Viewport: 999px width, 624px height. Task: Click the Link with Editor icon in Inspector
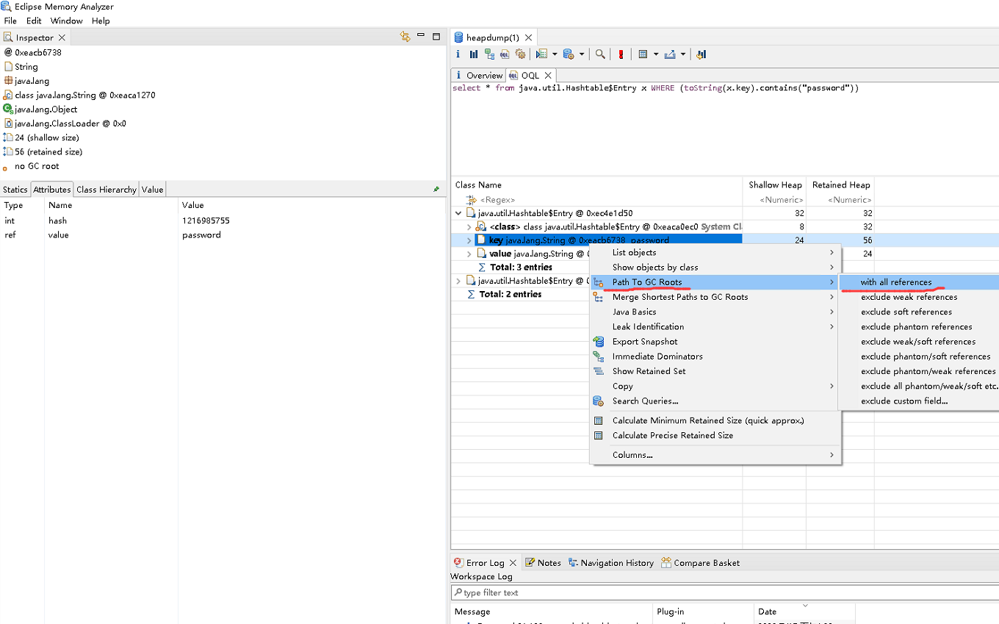pos(405,36)
